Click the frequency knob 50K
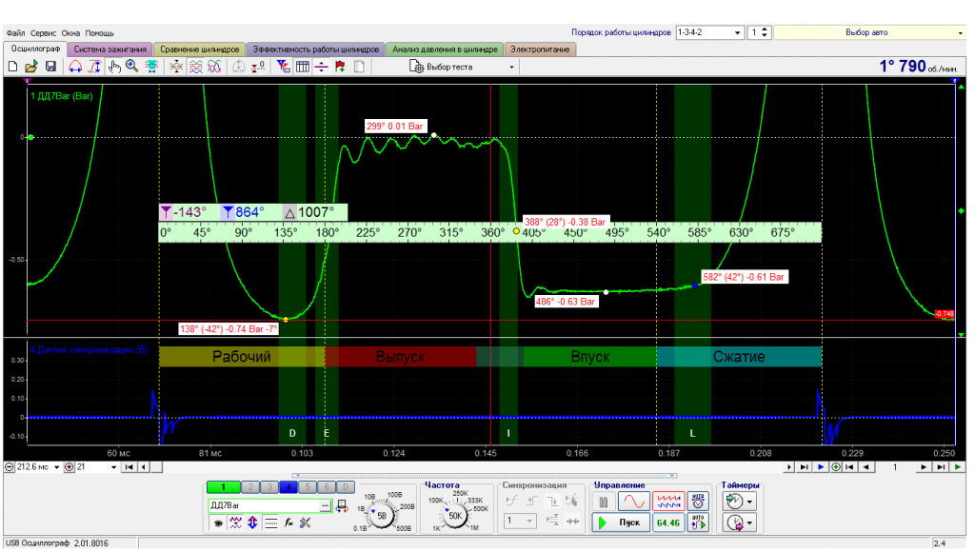975x552 pixels. (x=455, y=515)
